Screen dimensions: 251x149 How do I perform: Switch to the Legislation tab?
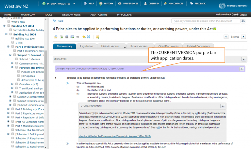[87, 46]
